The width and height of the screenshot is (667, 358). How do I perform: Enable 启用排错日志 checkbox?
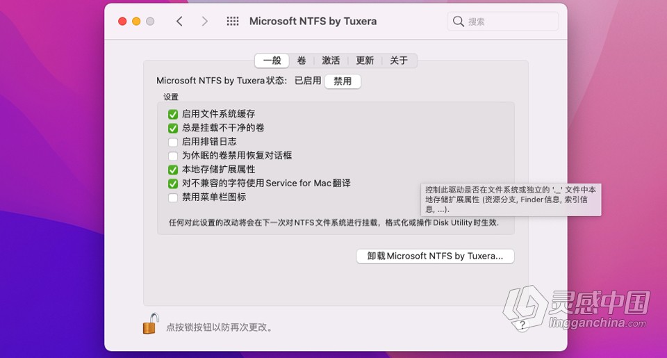tap(173, 142)
